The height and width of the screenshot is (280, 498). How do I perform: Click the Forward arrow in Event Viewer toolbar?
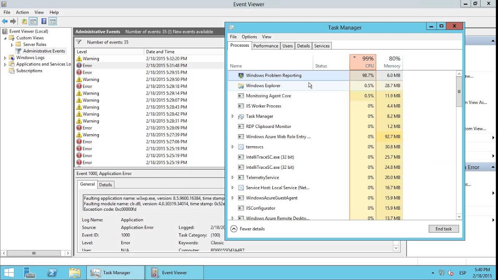pyautogui.click(x=13, y=21)
